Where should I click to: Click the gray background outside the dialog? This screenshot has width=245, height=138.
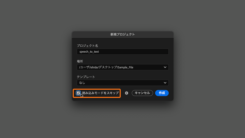(36, 69)
